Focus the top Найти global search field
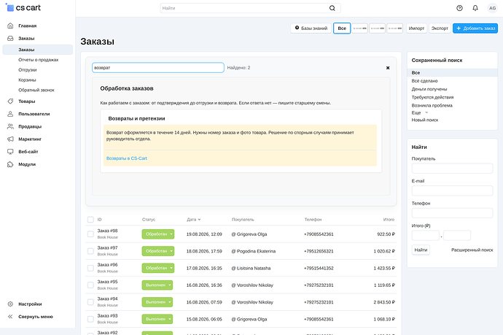 pos(250,8)
